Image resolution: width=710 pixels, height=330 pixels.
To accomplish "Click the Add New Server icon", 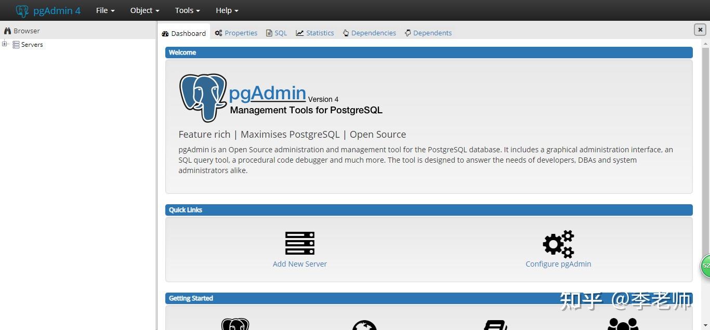I will tap(299, 243).
